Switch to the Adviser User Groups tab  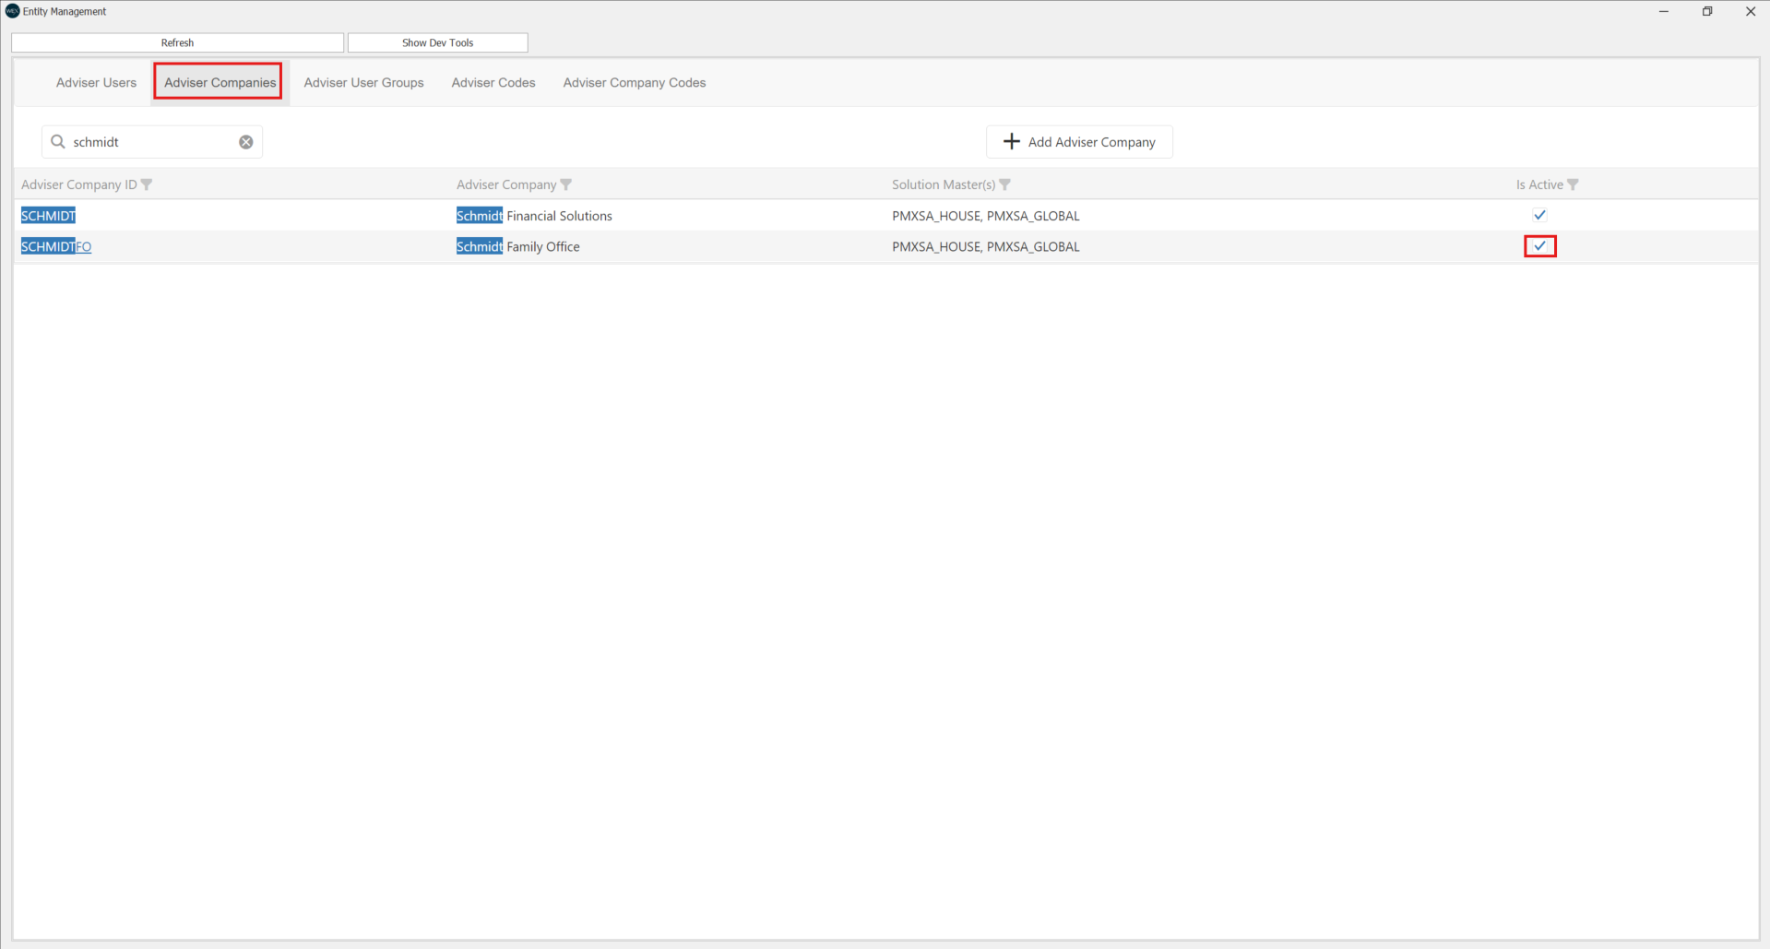pos(363,83)
